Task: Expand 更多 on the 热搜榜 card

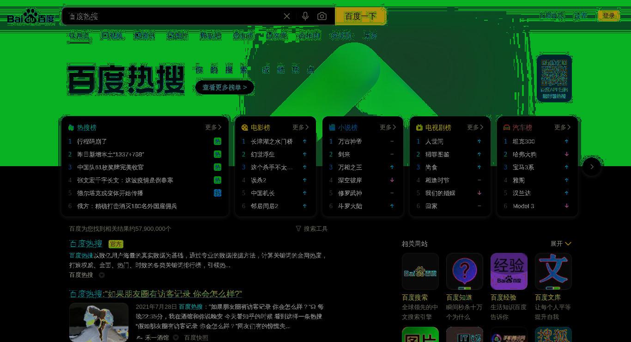Action: (x=213, y=127)
